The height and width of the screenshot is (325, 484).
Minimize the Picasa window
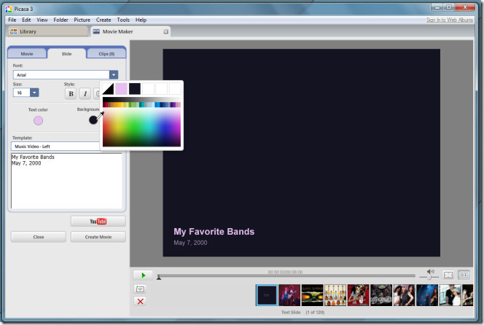(x=437, y=7)
